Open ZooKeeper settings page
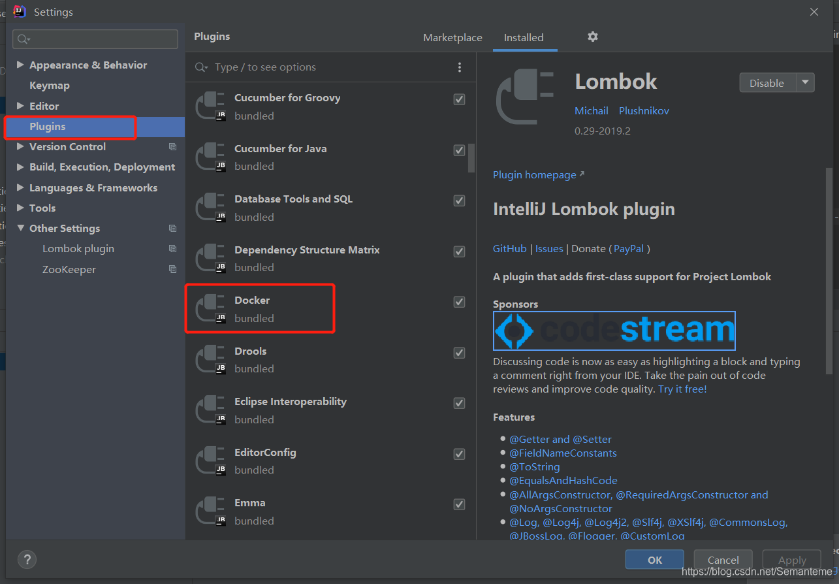The height and width of the screenshot is (584, 839). [69, 269]
